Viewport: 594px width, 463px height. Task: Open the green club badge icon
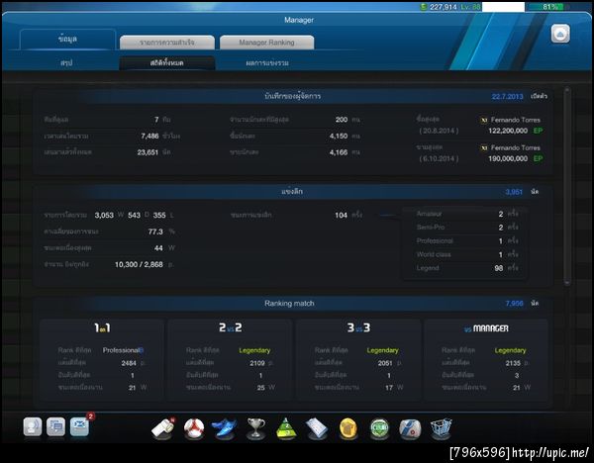[x=379, y=428]
